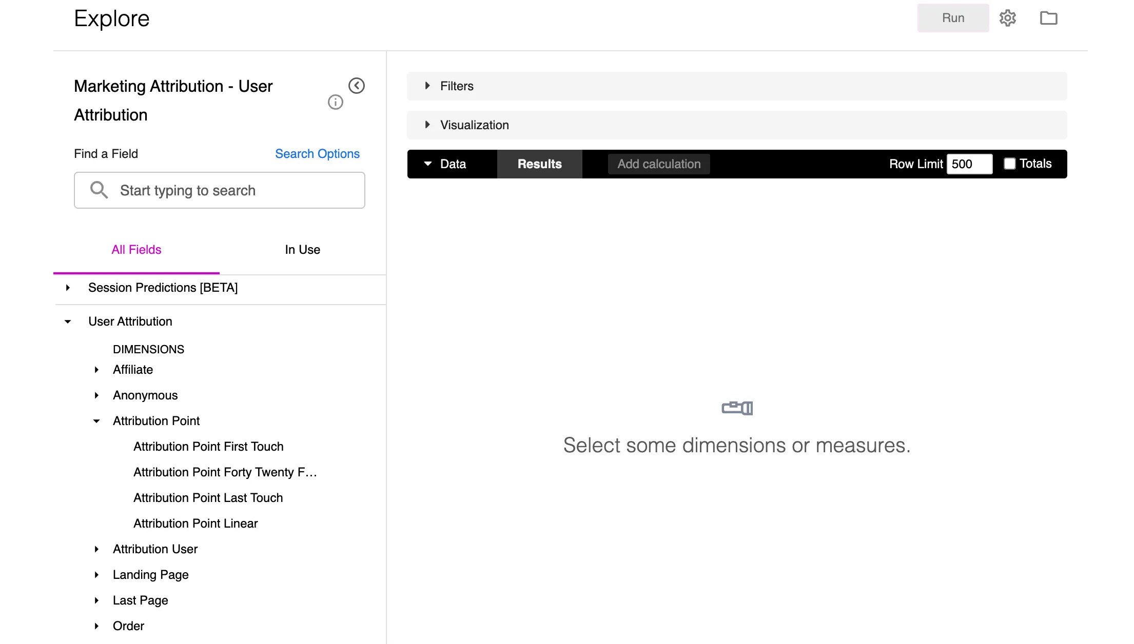Click the search magnifier icon
This screenshot has width=1134, height=644.
[x=99, y=190]
